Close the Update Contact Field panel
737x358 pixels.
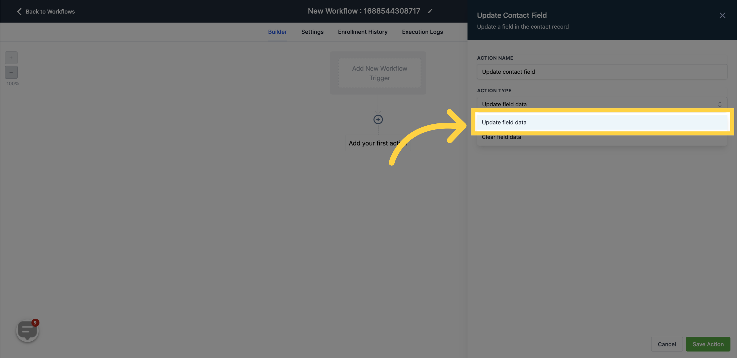[x=722, y=16]
